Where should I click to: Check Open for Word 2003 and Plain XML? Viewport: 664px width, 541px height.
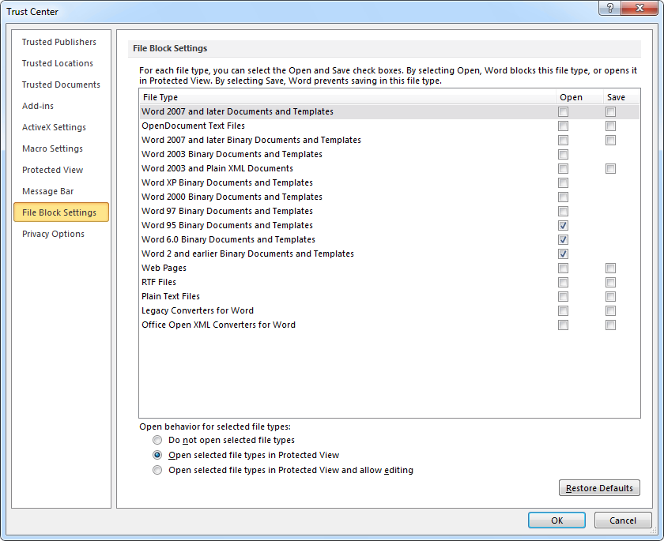[x=563, y=169]
